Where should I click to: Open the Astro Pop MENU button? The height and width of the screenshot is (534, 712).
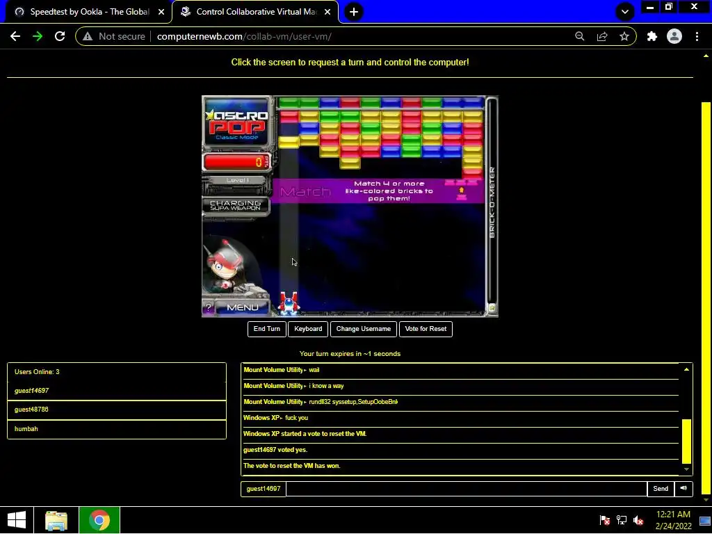(243, 307)
